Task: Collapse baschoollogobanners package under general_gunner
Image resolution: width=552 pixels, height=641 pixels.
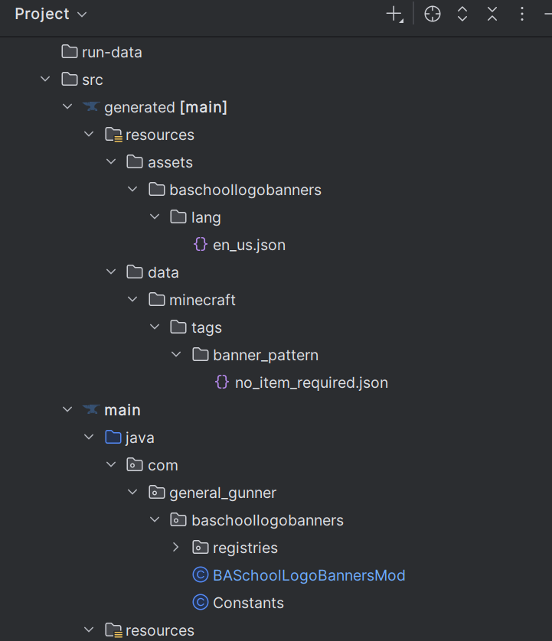Action: coord(155,519)
